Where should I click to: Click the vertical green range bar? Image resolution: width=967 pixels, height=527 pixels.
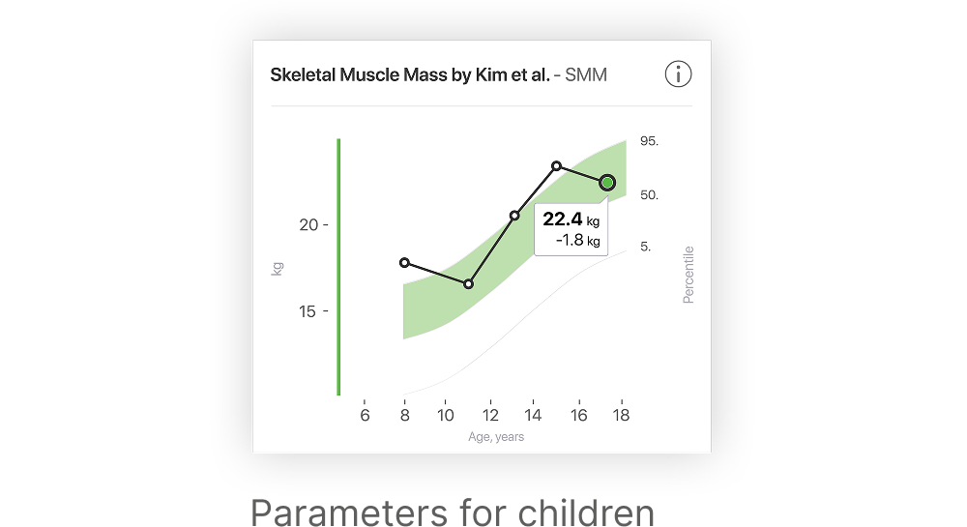[x=338, y=267]
